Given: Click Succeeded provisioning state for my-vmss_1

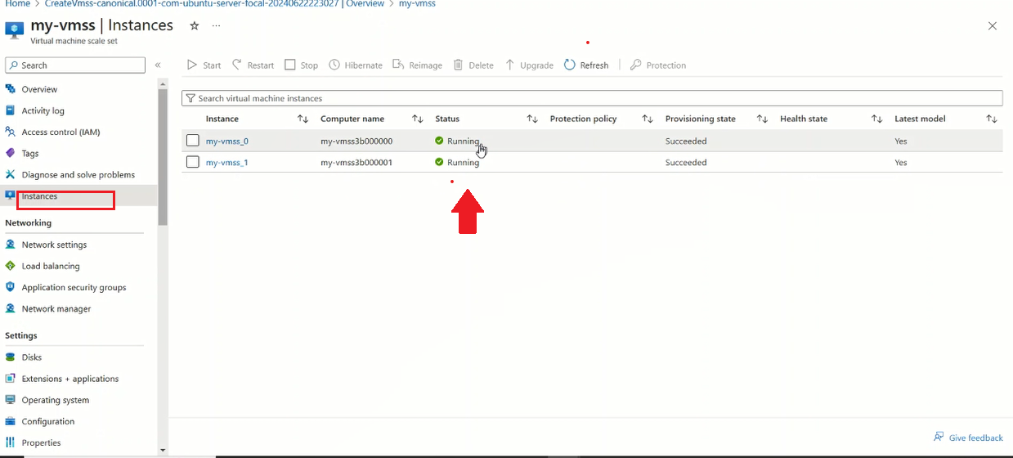Looking at the screenshot, I should coord(686,162).
